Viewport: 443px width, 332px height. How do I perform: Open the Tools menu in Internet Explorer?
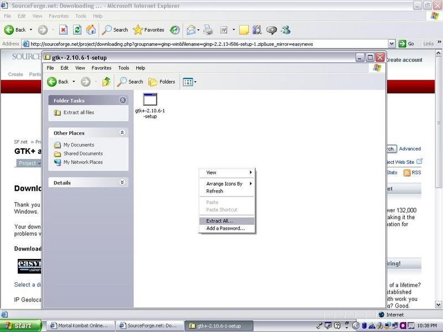81,16
